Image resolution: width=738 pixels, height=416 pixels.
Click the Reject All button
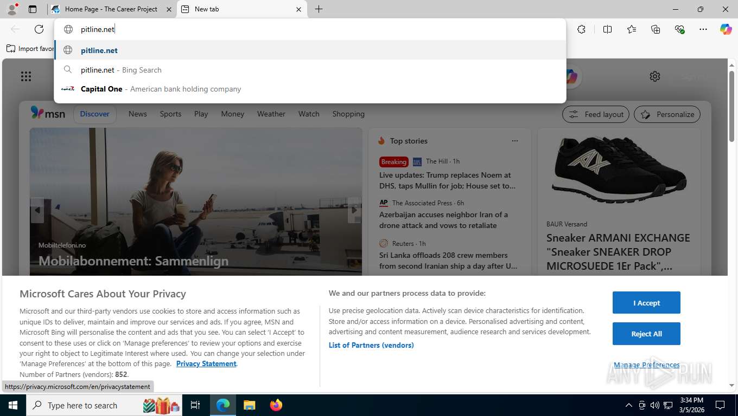tap(646, 334)
